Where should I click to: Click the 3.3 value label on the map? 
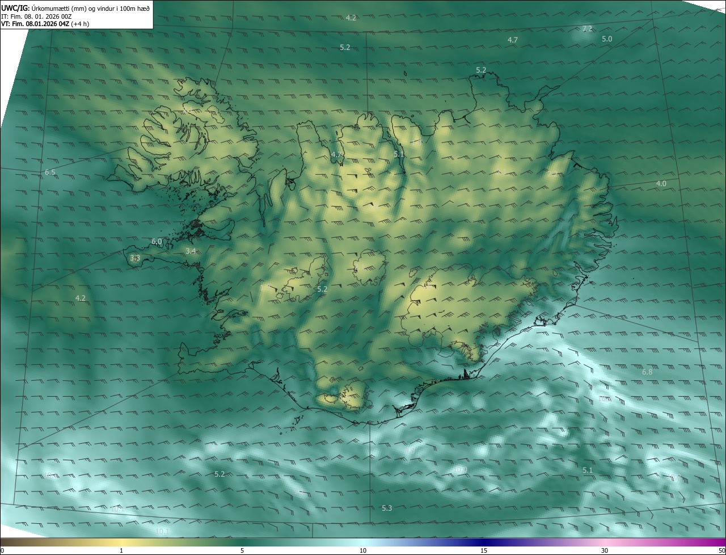[135, 258]
